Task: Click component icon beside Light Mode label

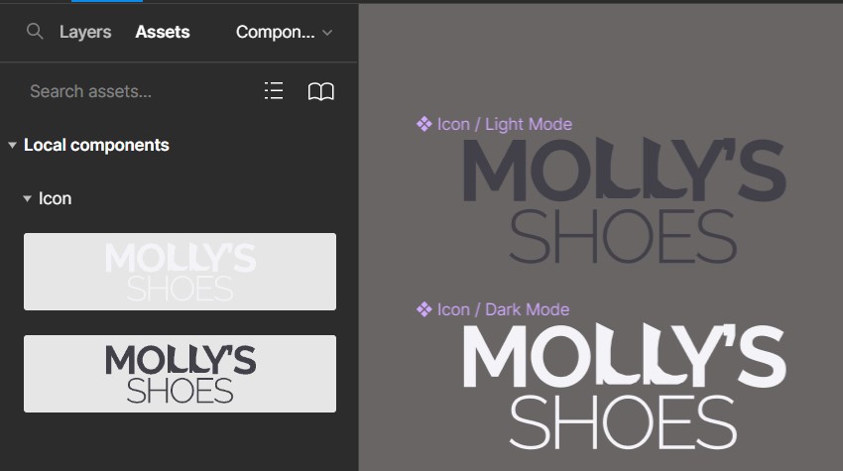Action: click(x=424, y=124)
